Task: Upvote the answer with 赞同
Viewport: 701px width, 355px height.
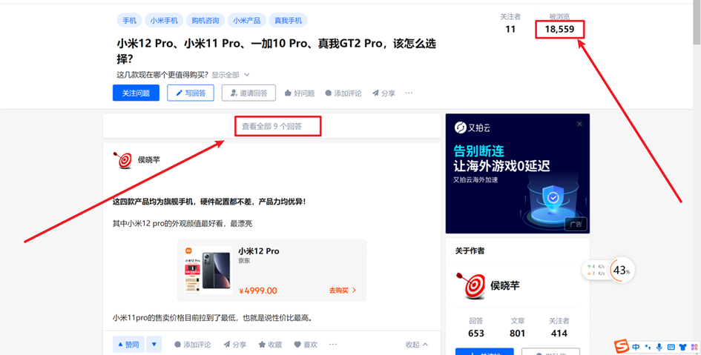Action: click(x=128, y=345)
